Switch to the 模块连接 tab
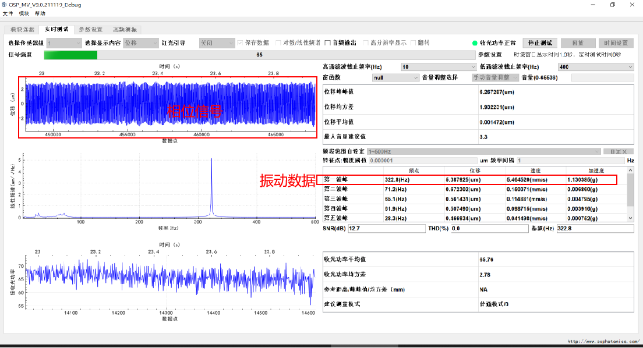The height and width of the screenshot is (348, 643). 22,30
